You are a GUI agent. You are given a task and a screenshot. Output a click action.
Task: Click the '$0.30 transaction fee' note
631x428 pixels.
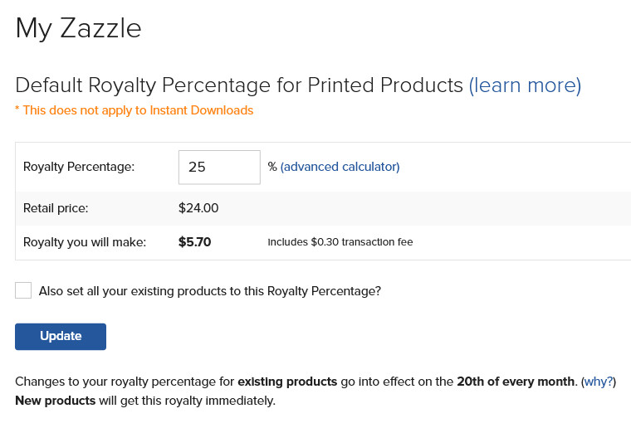tap(340, 242)
